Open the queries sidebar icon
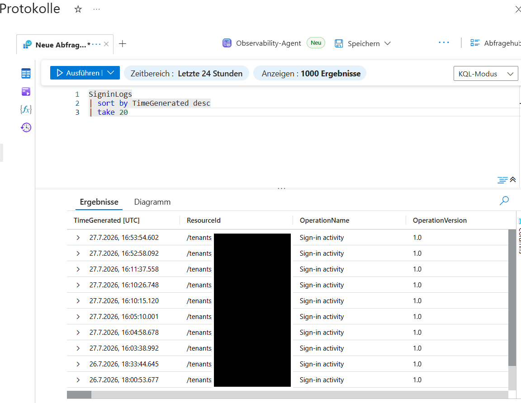The width and height of the screenshot is (521, 403). click(26, 92)
